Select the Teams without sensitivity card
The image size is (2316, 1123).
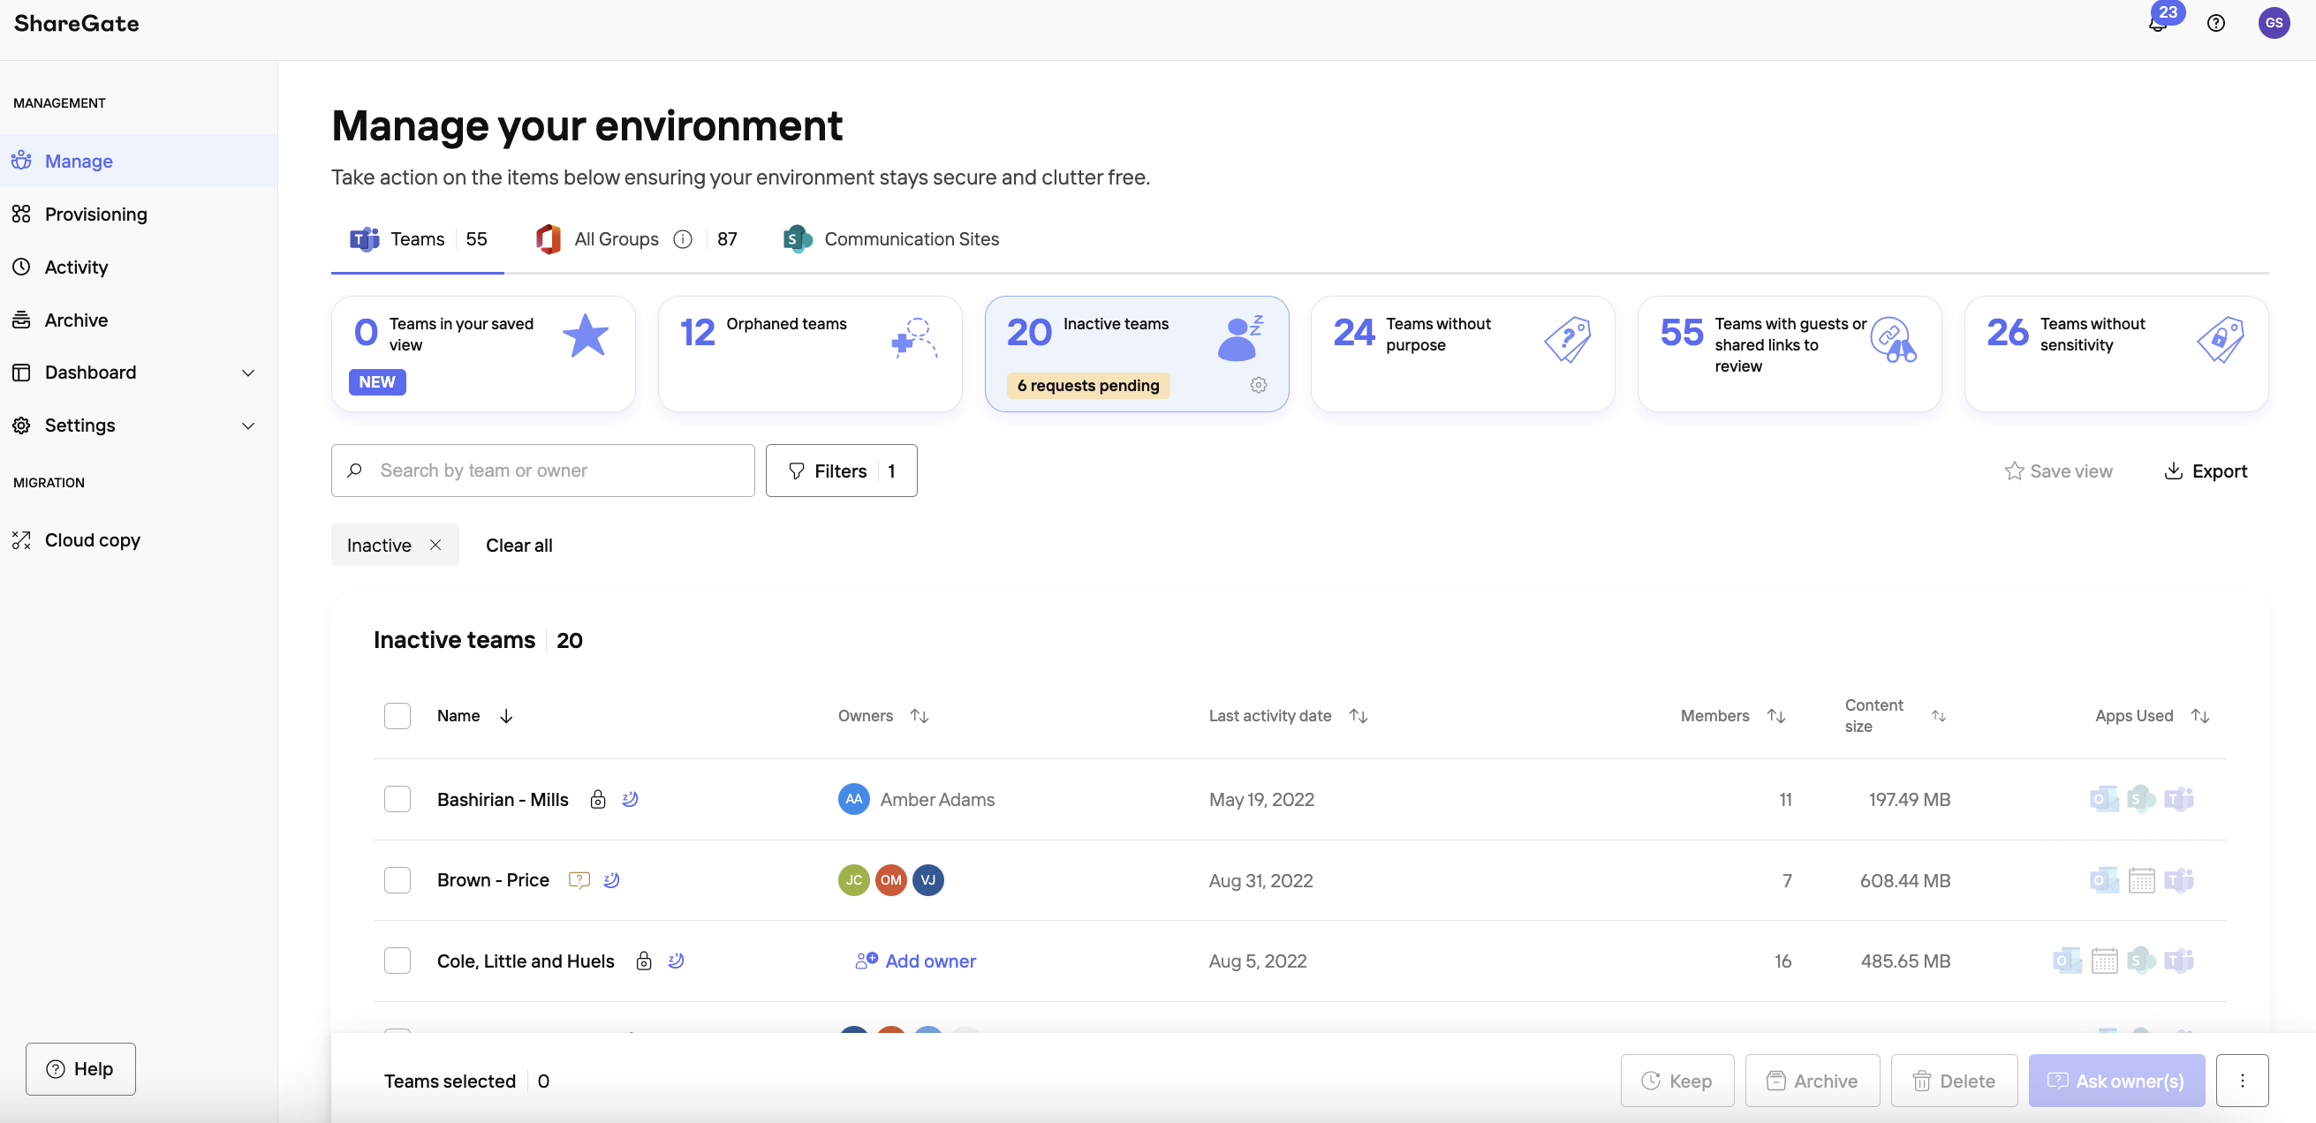2115,354
